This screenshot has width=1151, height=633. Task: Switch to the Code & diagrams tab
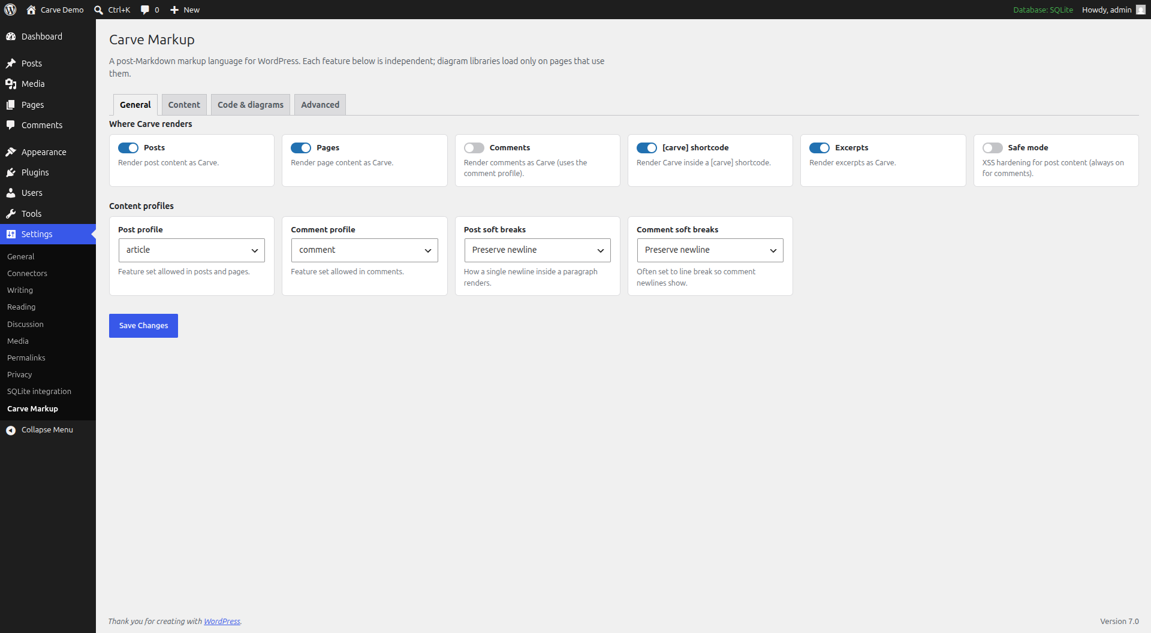[251, 105]
